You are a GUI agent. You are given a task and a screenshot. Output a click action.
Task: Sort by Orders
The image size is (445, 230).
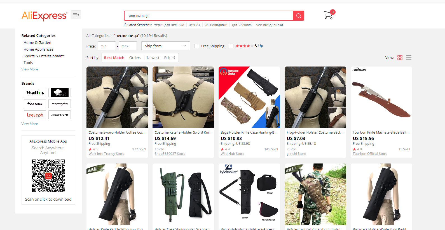click(135, 58)
